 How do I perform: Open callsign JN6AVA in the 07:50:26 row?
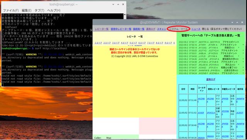[201, 138]
